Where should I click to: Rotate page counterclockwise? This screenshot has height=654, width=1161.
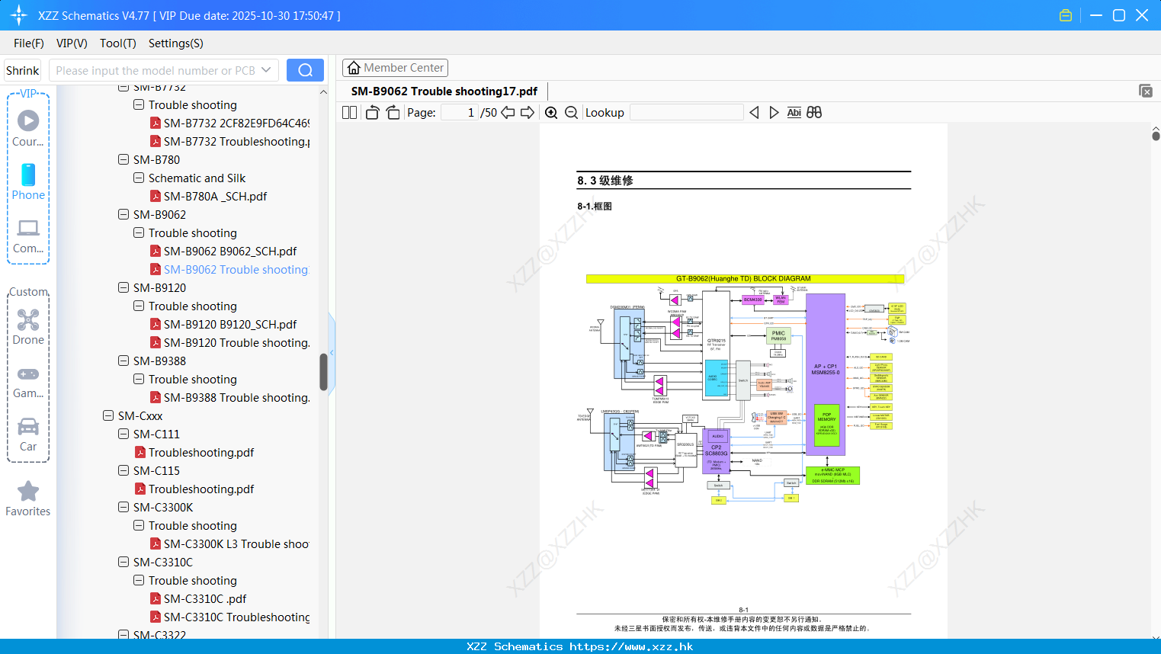coord(373,113)
